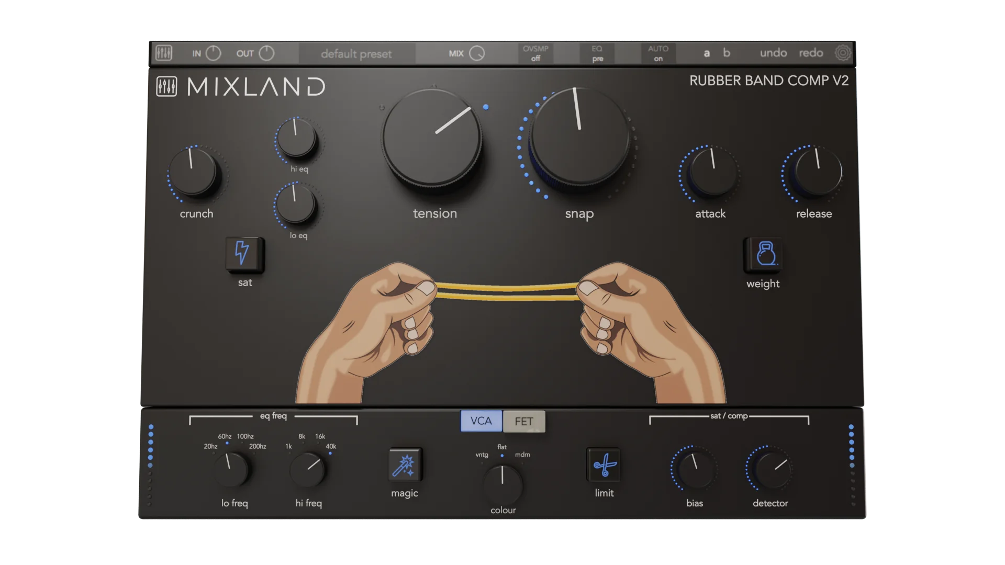Click the '60hz' lo freq mark
The width and height of the screenshot is (1005, 565).
pyautogui.click(x=225, y=436)
